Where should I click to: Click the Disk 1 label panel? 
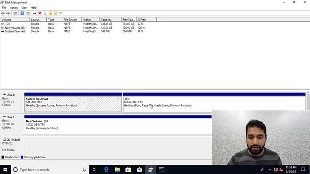click(x=12, y=125)
